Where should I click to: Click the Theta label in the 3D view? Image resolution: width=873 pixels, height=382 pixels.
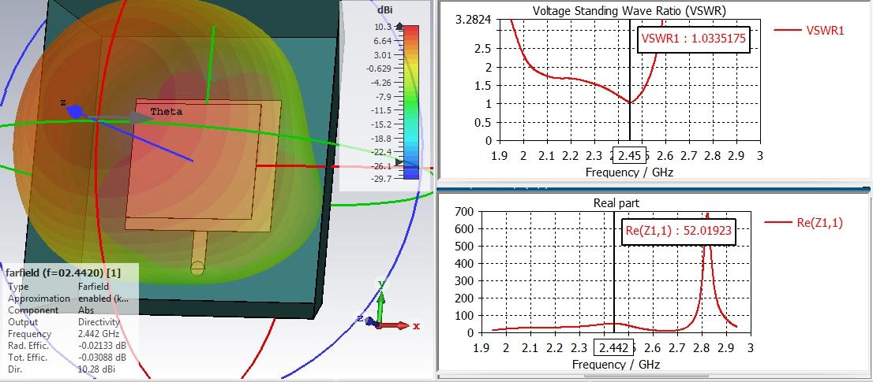tap(166, 111)
